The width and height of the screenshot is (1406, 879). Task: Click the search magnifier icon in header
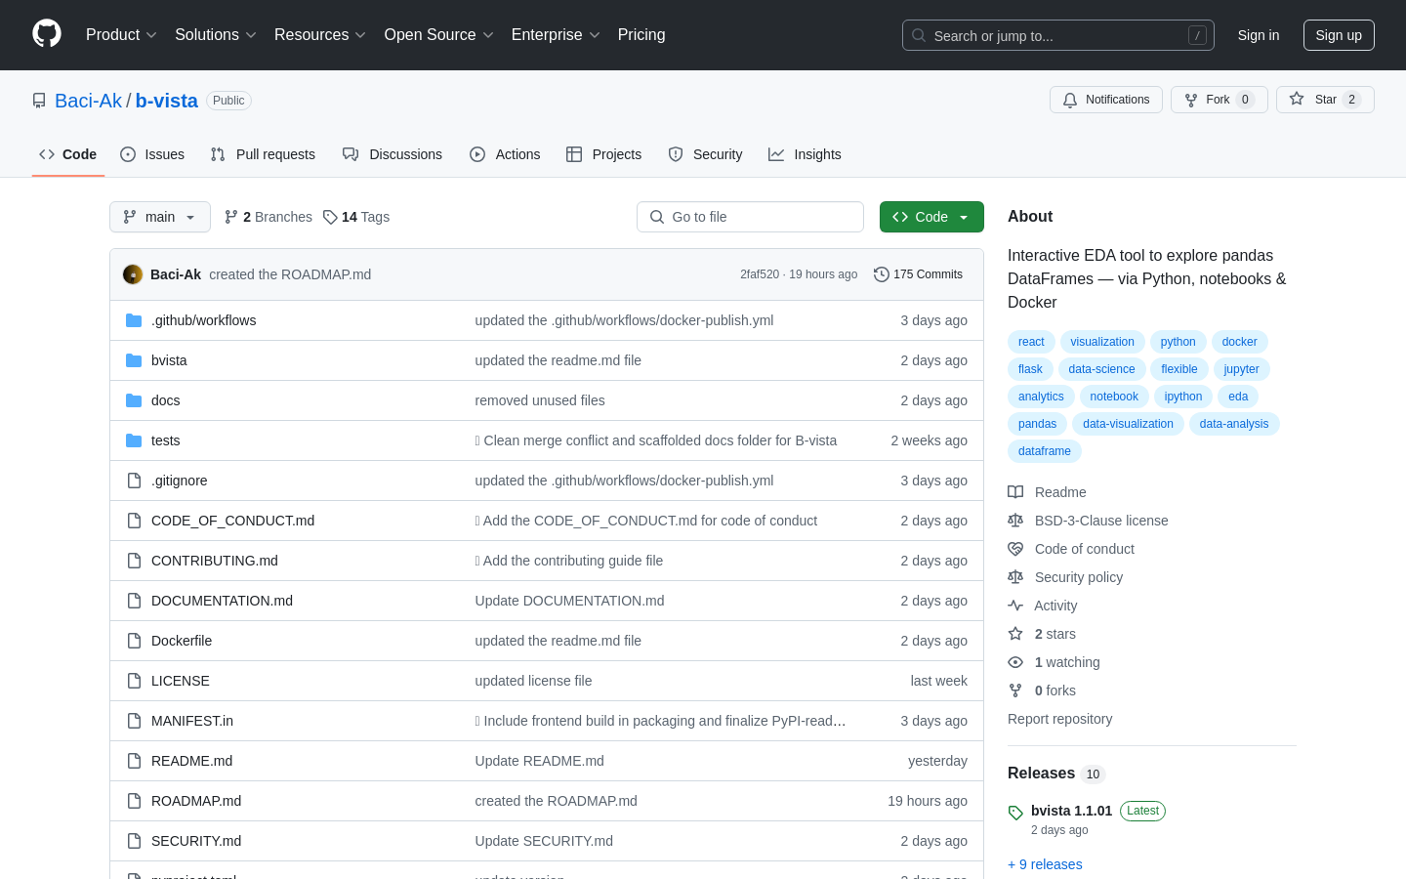(x=919, y=35)
